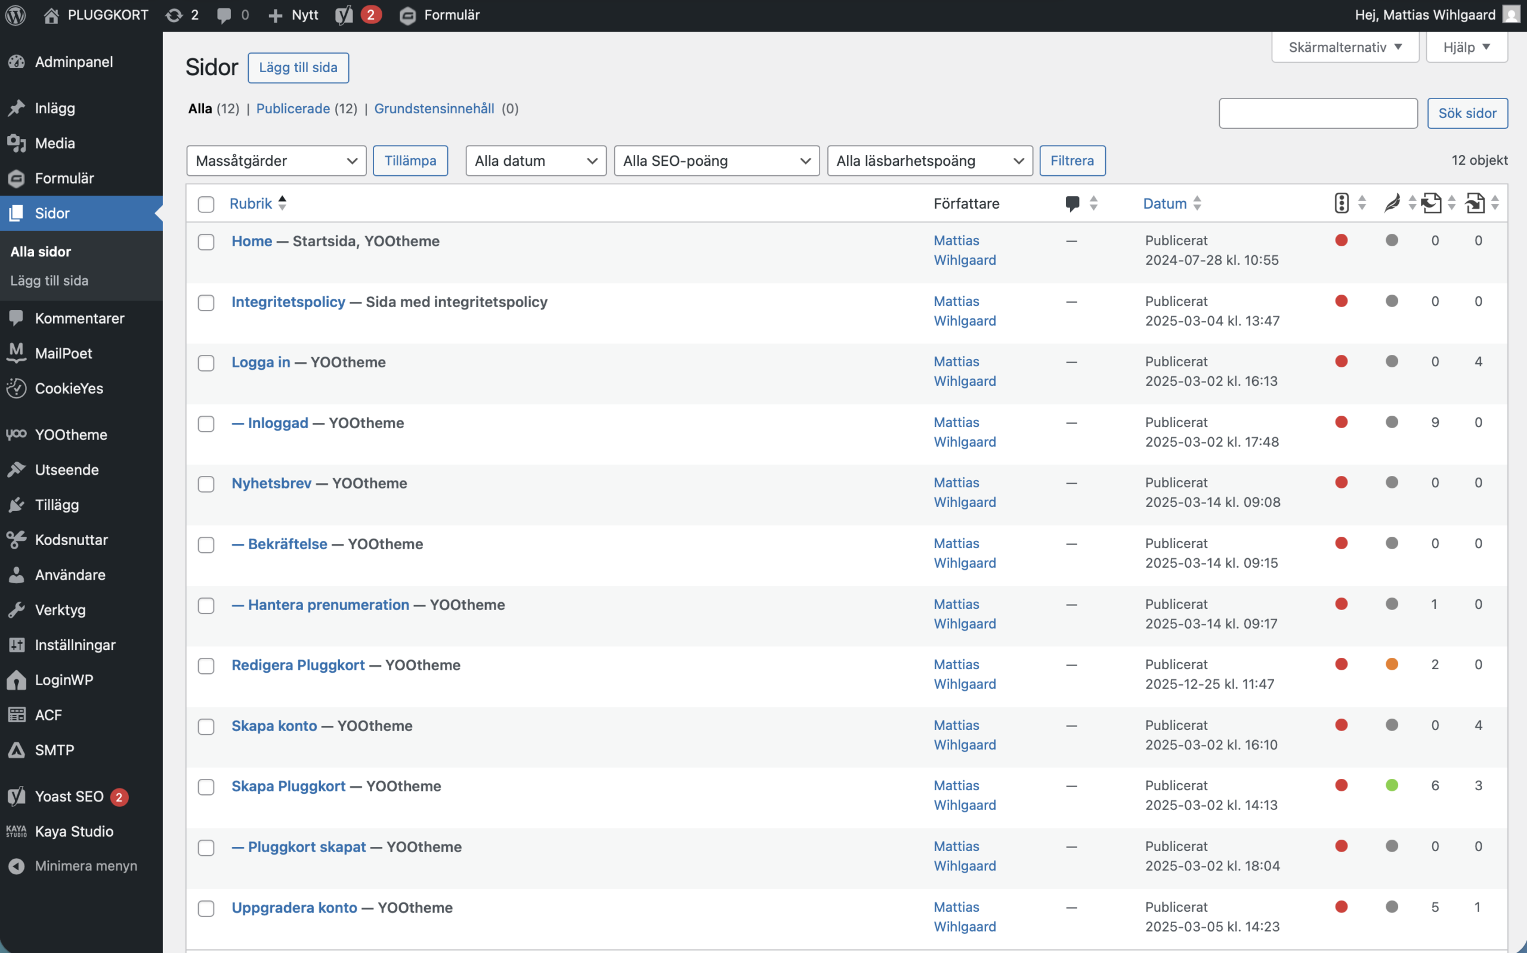Sort by comments column bubble icon
This screenshot has height=953, width=1527.
click(x=1072, y=203)
